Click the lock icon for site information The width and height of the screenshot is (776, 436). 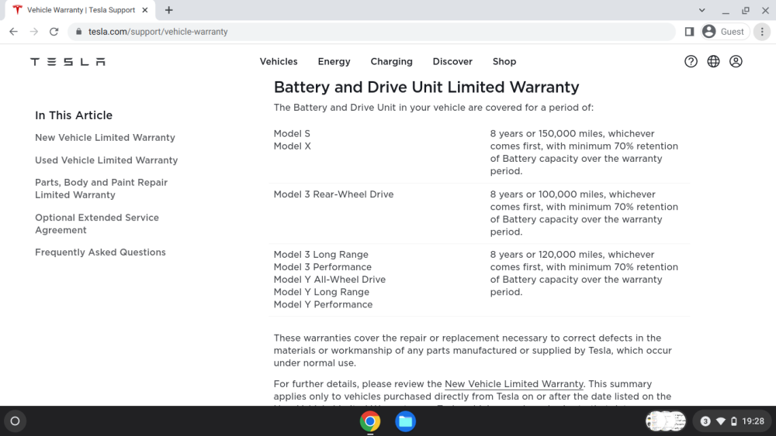point(78,32)
